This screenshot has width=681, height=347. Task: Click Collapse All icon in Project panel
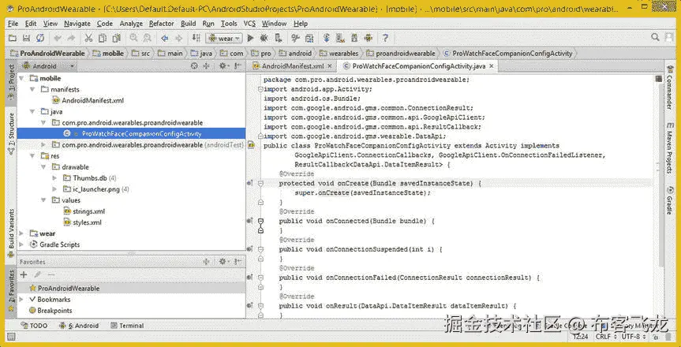click(206, 66)
